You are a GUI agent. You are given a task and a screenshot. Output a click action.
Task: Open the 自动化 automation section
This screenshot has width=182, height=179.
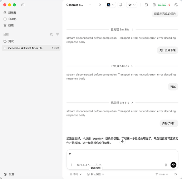(x=10, y=19)
